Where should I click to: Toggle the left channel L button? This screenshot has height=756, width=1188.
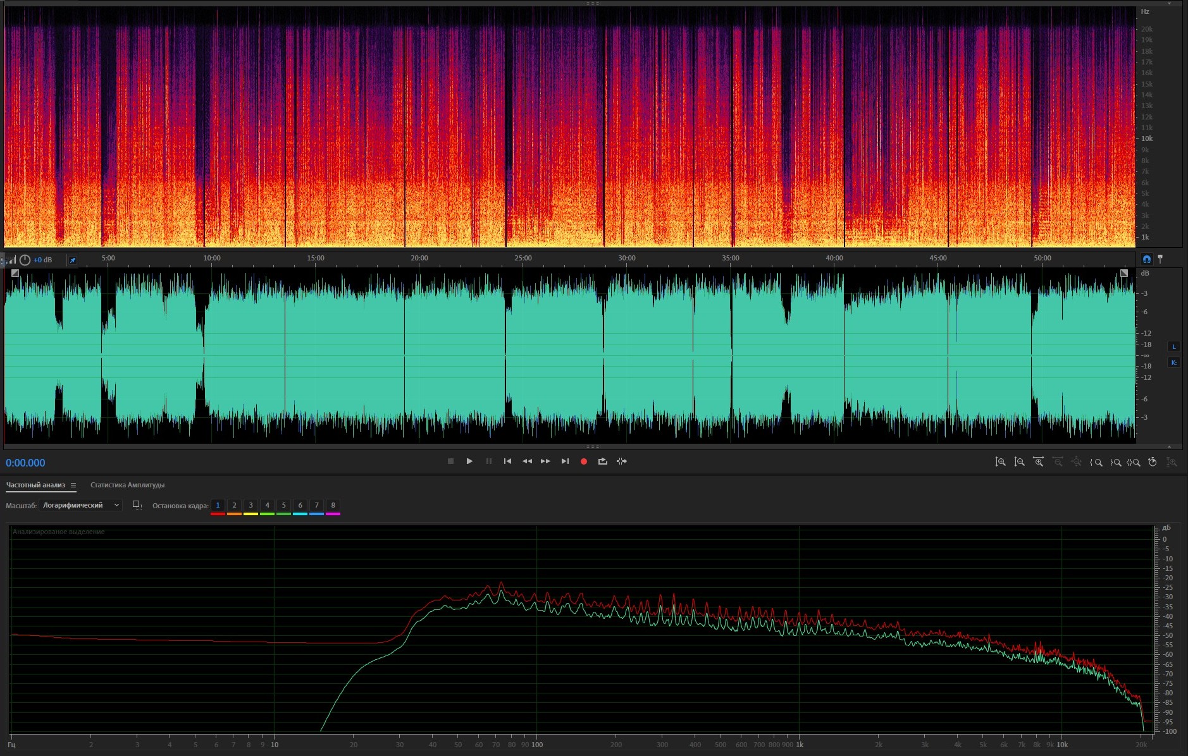point(1173,346)
